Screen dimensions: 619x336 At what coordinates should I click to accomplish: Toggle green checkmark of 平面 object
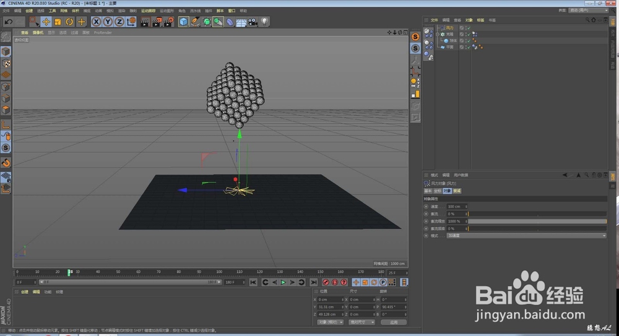coord(468,47)
